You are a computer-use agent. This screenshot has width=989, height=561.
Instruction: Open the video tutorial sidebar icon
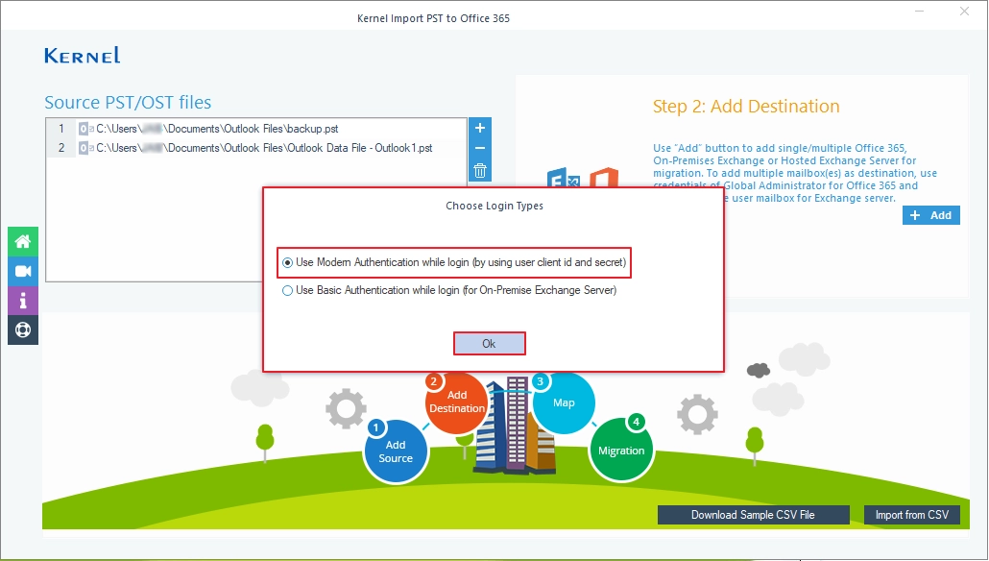click(x=23, y=271)
